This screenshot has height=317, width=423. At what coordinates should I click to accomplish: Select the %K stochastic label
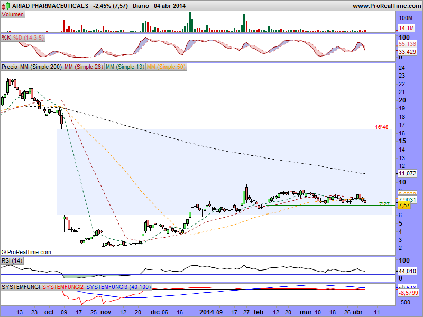point(6,38)
